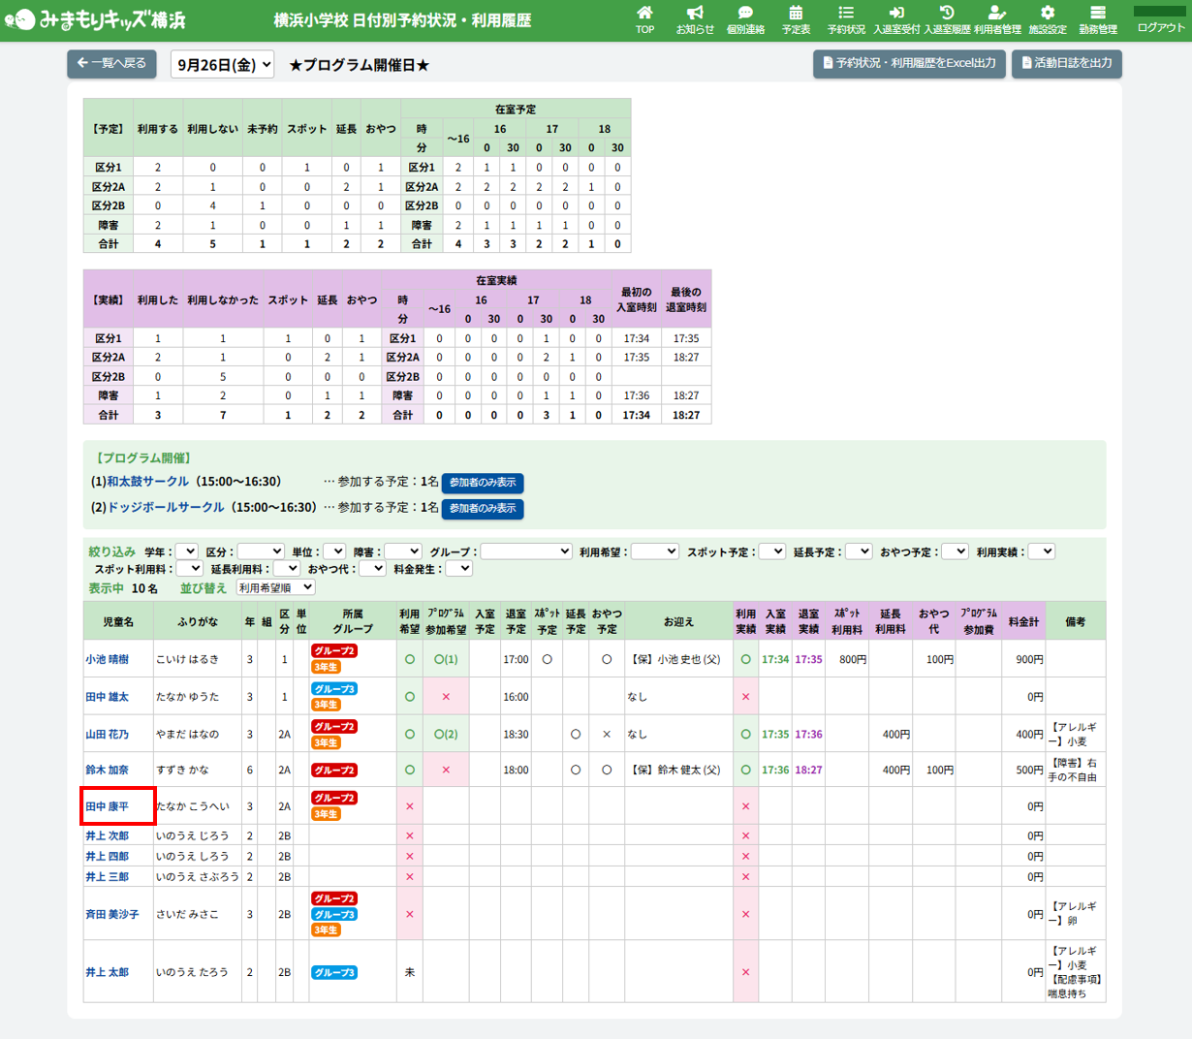This screenshot has width=1192, height=1039.
Task: Open 勤務管理 menu icon
Action: click(1098, 14)
